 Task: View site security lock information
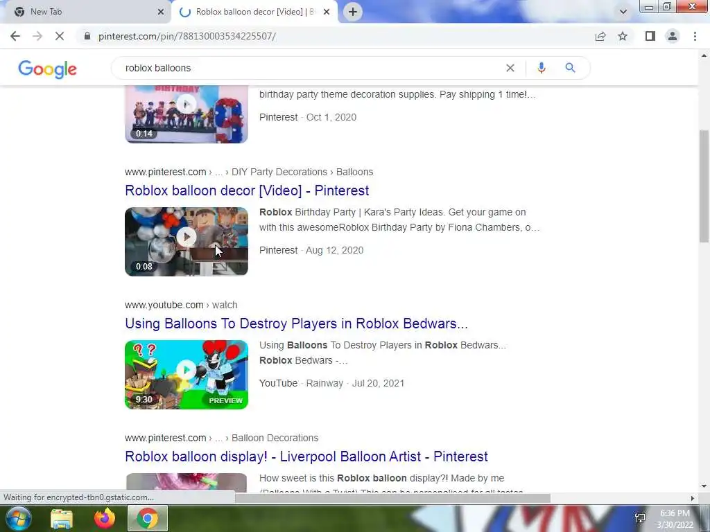pyautogui.click(x=87, y=36)
